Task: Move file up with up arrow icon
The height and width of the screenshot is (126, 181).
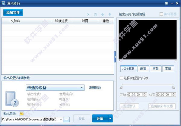Action: pyautogui.click(x=103, y=15)
